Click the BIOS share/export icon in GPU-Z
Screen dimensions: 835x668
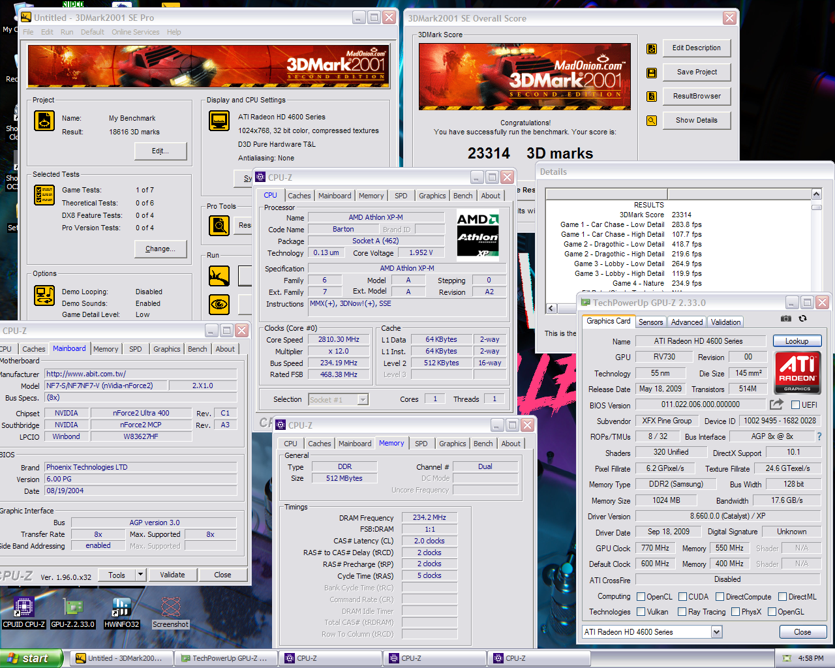tap(776, 404)
